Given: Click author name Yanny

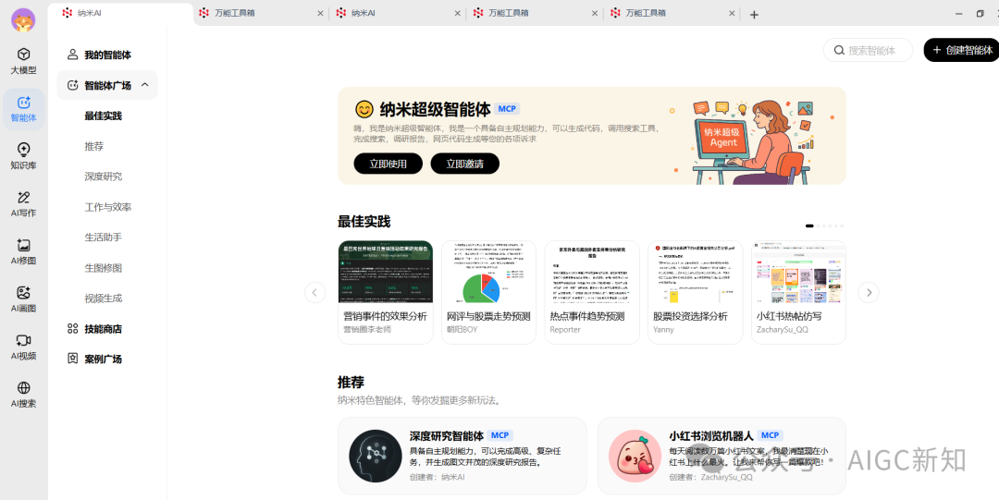Looking at the screenshot, I should [663, 329].
